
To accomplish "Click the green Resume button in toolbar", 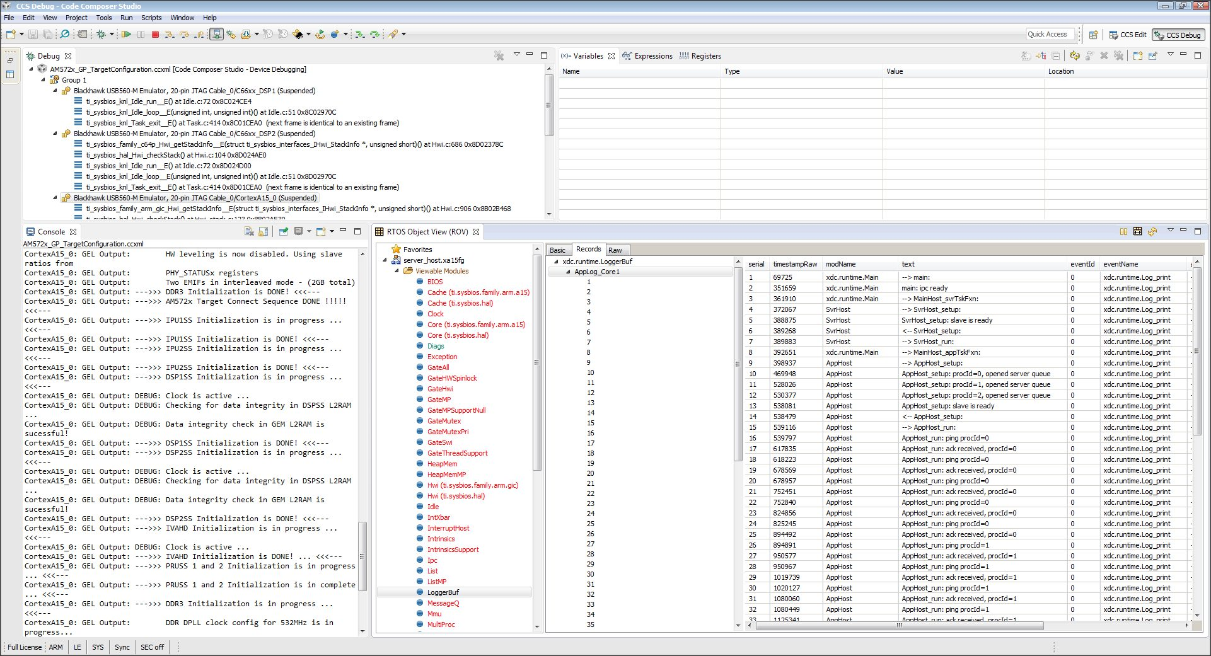I will click(126, 35).
